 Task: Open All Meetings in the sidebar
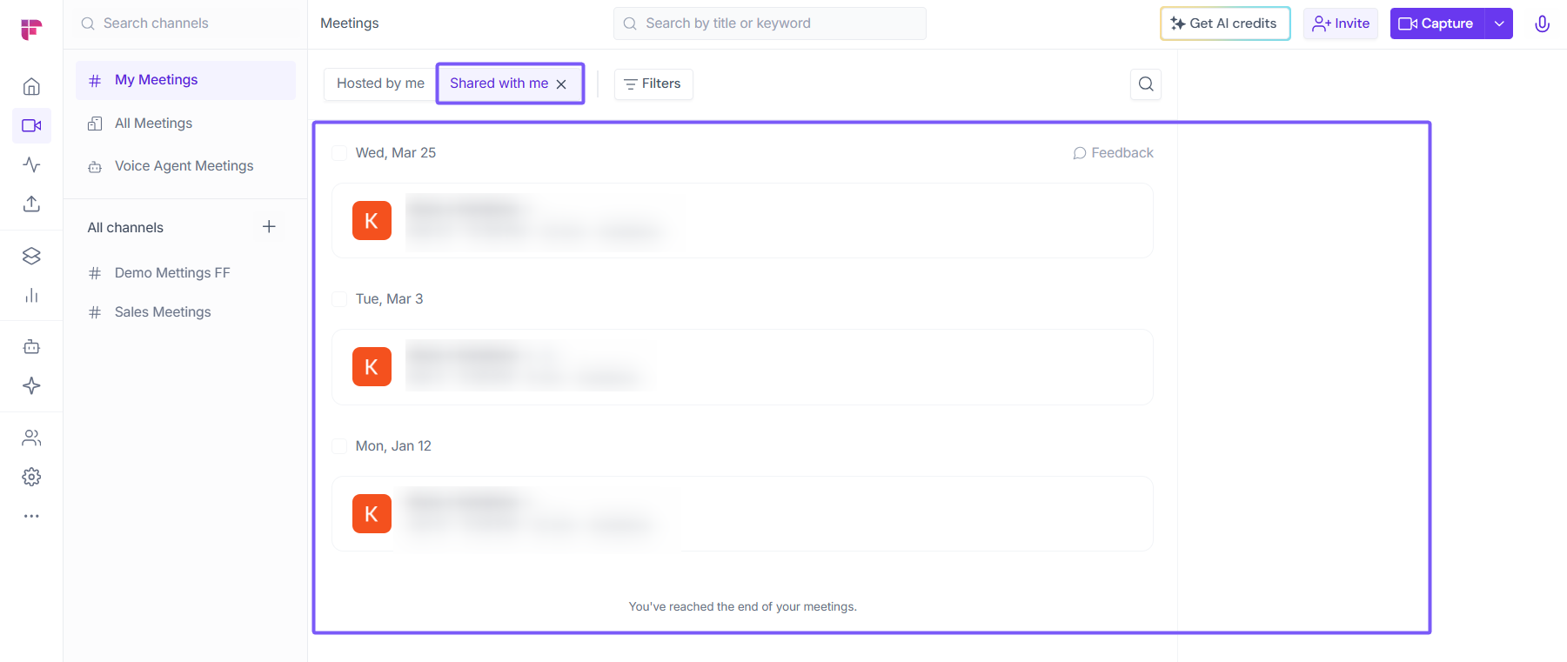click(x=153, y=124)
